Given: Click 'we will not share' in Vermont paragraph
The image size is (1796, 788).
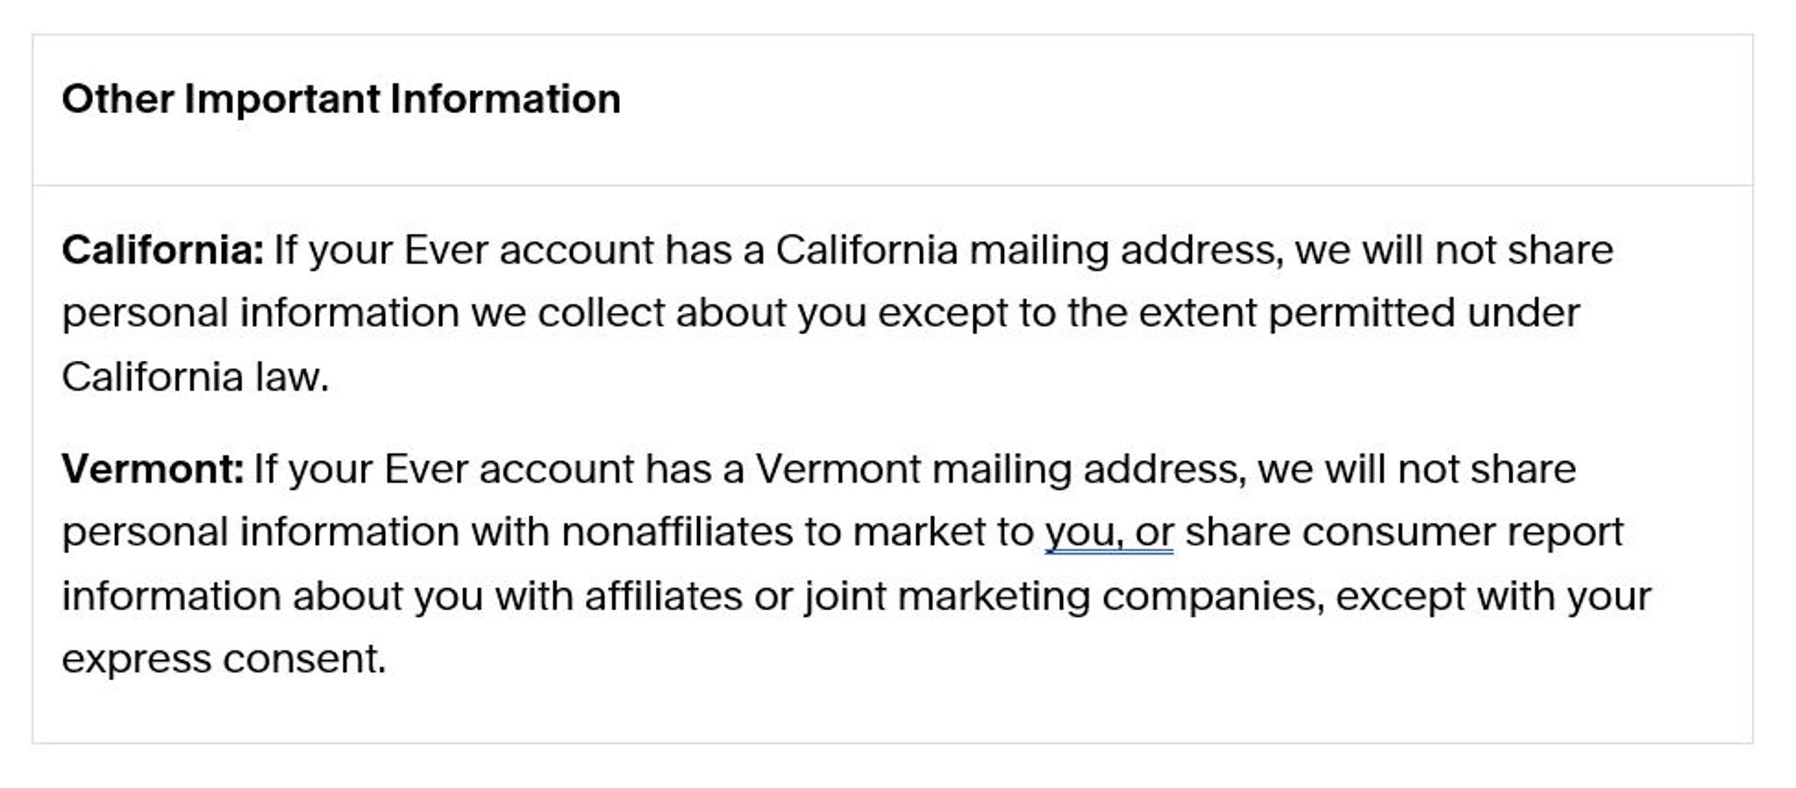Looking at the screenshot, I should pos(1416,470).
